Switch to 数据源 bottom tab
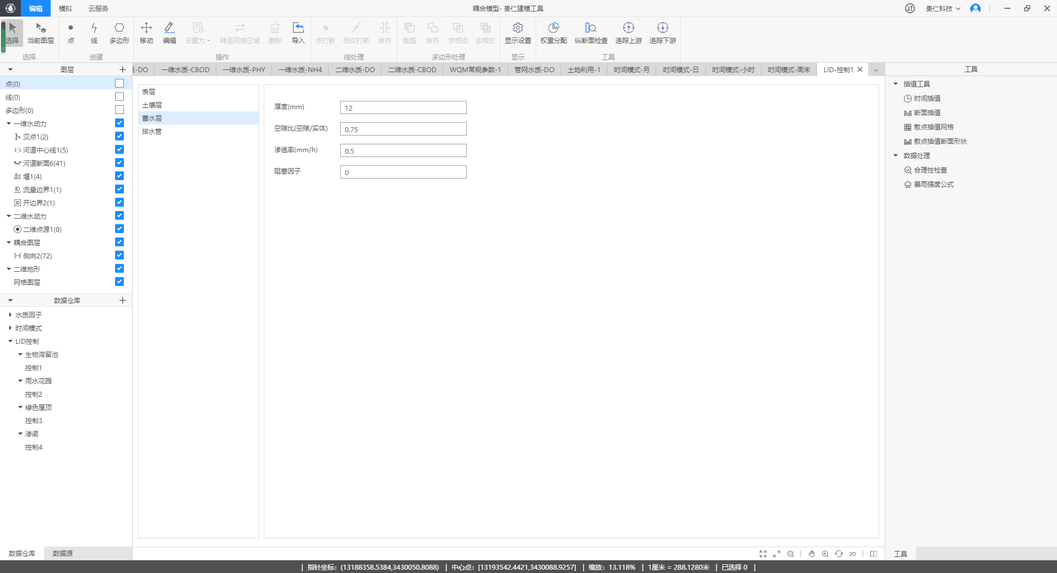Viewport: 1057px width, 573px height. pyautogui.click(x=63, y=553)
